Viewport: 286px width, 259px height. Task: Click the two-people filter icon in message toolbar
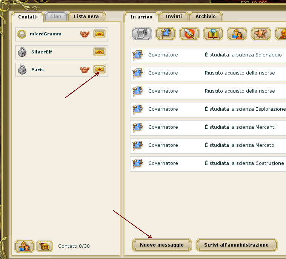click(x=237, y=34)
